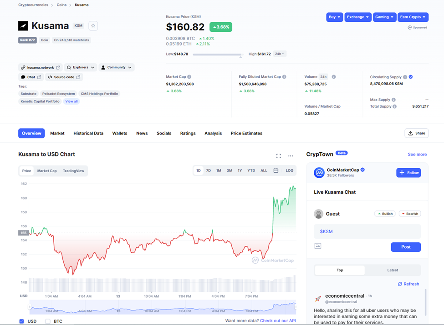The width and height of the screenshot is (444, 325).
Task: Open Max Supply info icon
Action: 393,100
